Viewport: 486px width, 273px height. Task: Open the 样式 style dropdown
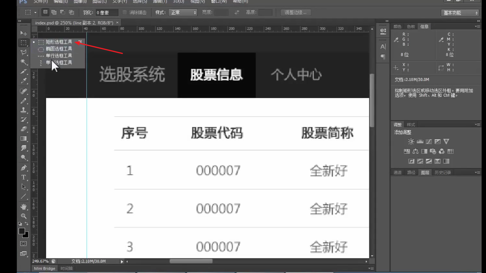pos(183,13)
